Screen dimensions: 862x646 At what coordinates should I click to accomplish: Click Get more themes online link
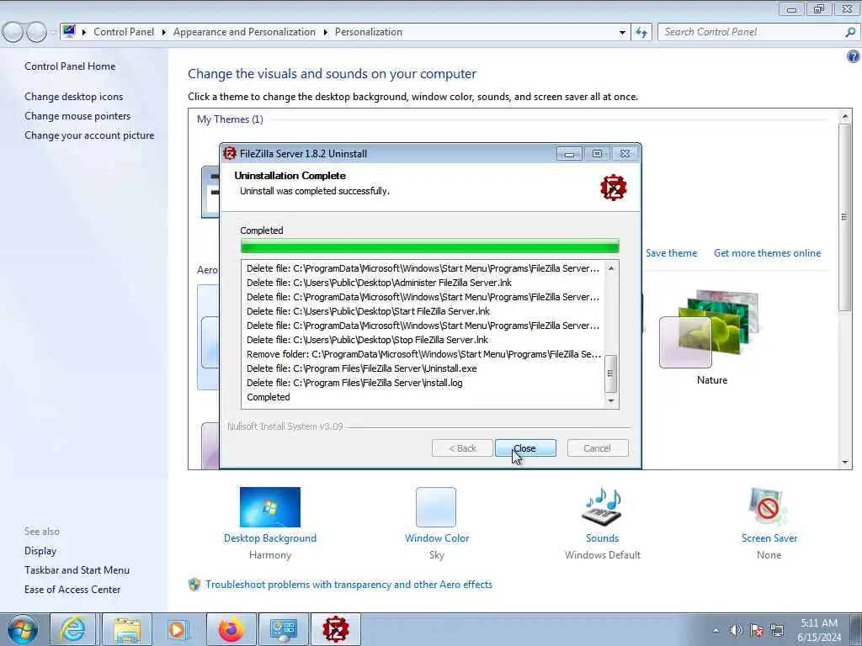click(x=767, y=253)
